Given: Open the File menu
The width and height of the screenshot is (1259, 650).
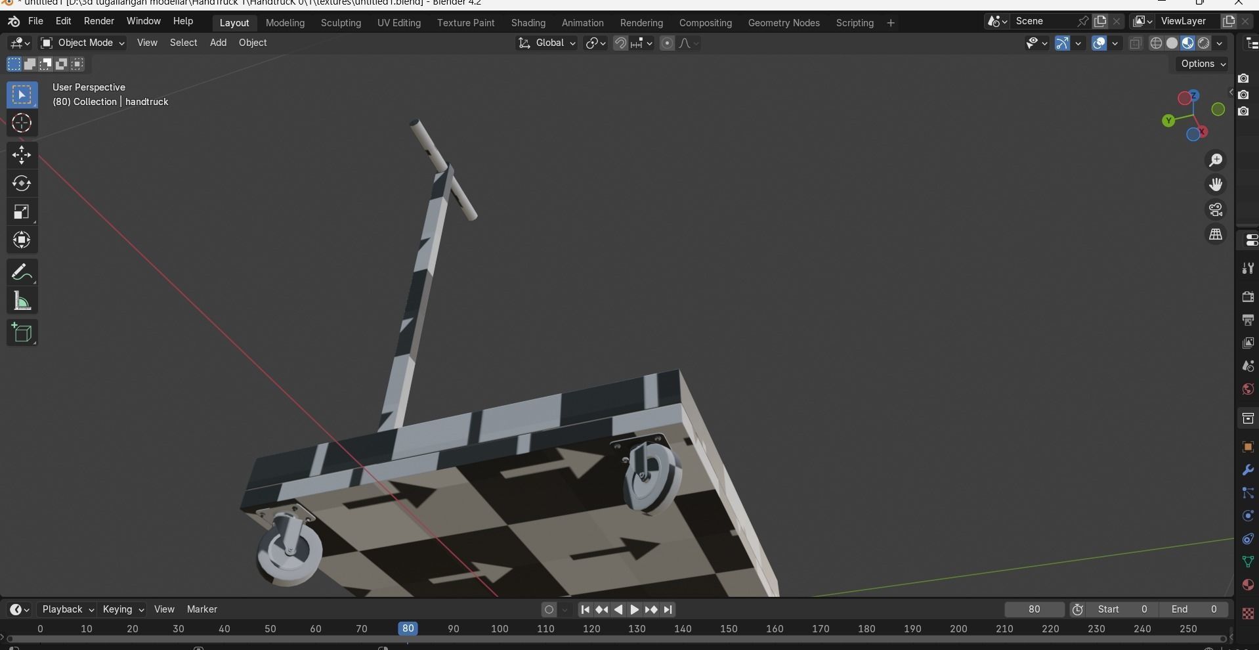Looking at the screenshot, I should [35, 22].
